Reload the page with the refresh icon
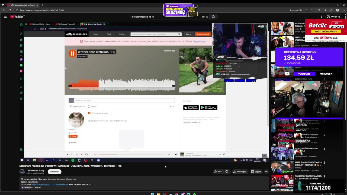347x195 pixels. pos(10,10)
